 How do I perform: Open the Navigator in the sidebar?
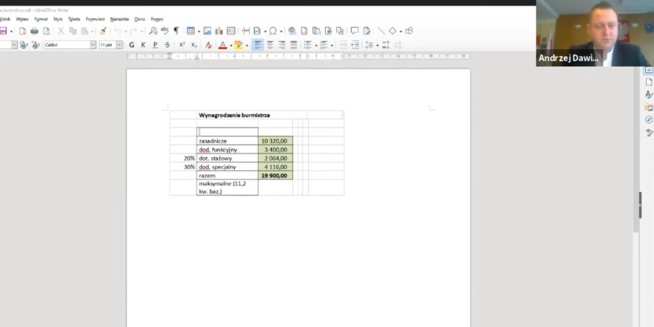tap(649, 120)
